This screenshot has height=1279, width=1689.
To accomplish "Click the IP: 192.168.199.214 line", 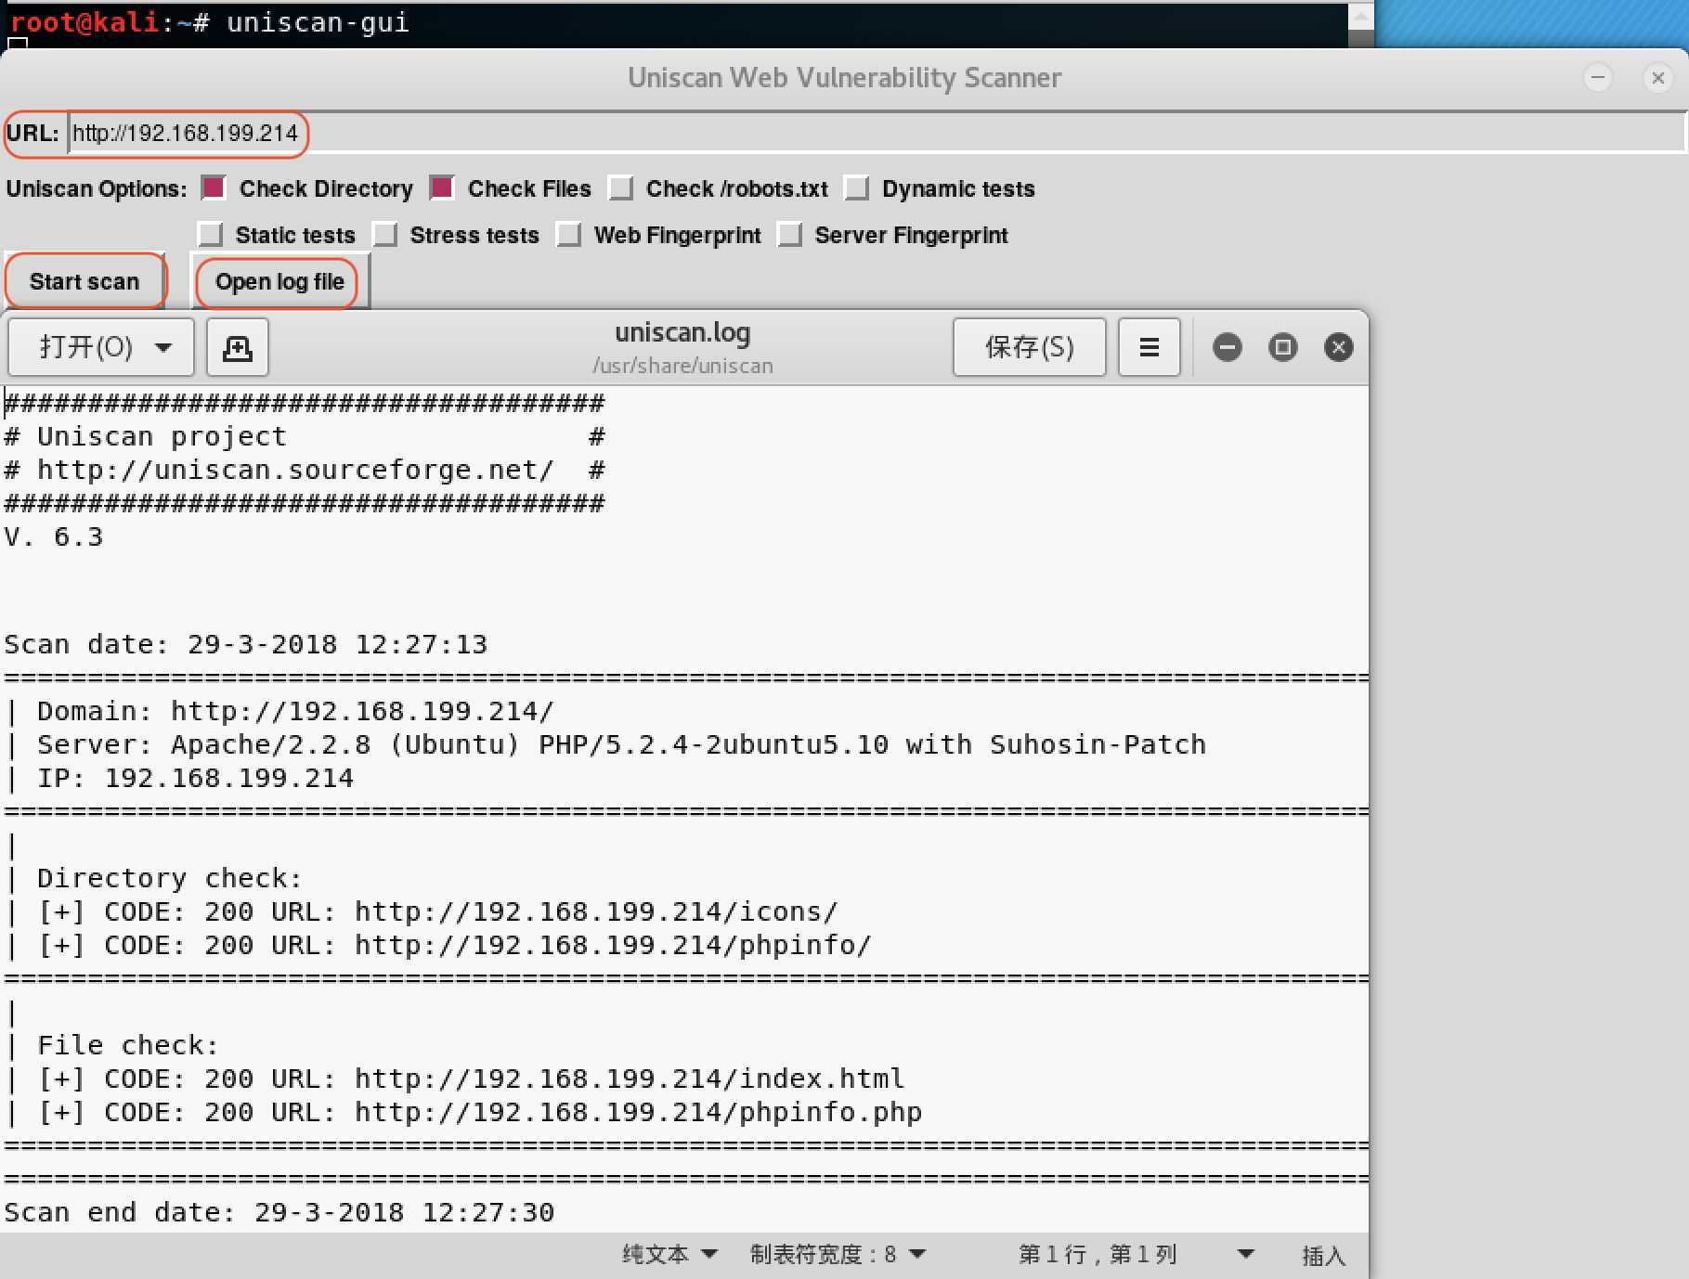I will [x=178, y=778].
